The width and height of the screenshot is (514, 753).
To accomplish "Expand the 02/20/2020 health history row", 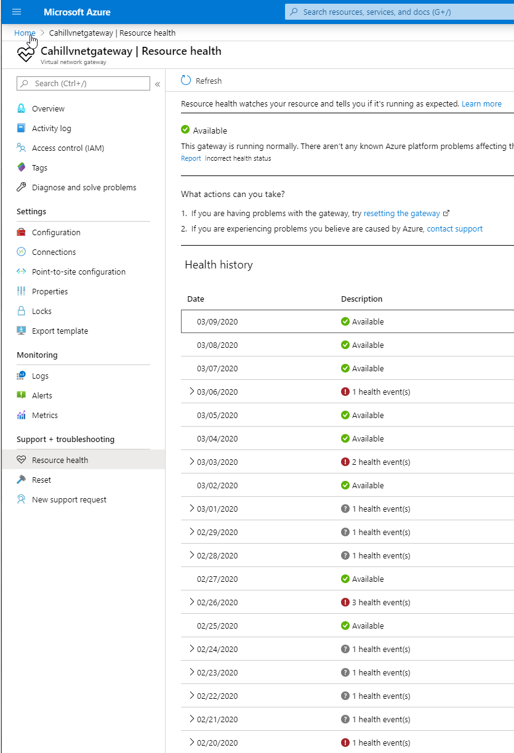I will [x=191, y=742].
